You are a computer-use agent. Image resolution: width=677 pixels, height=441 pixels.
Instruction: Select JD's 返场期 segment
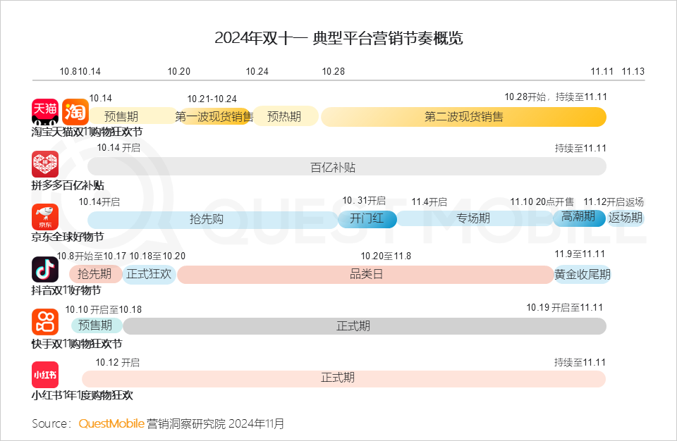625,218
